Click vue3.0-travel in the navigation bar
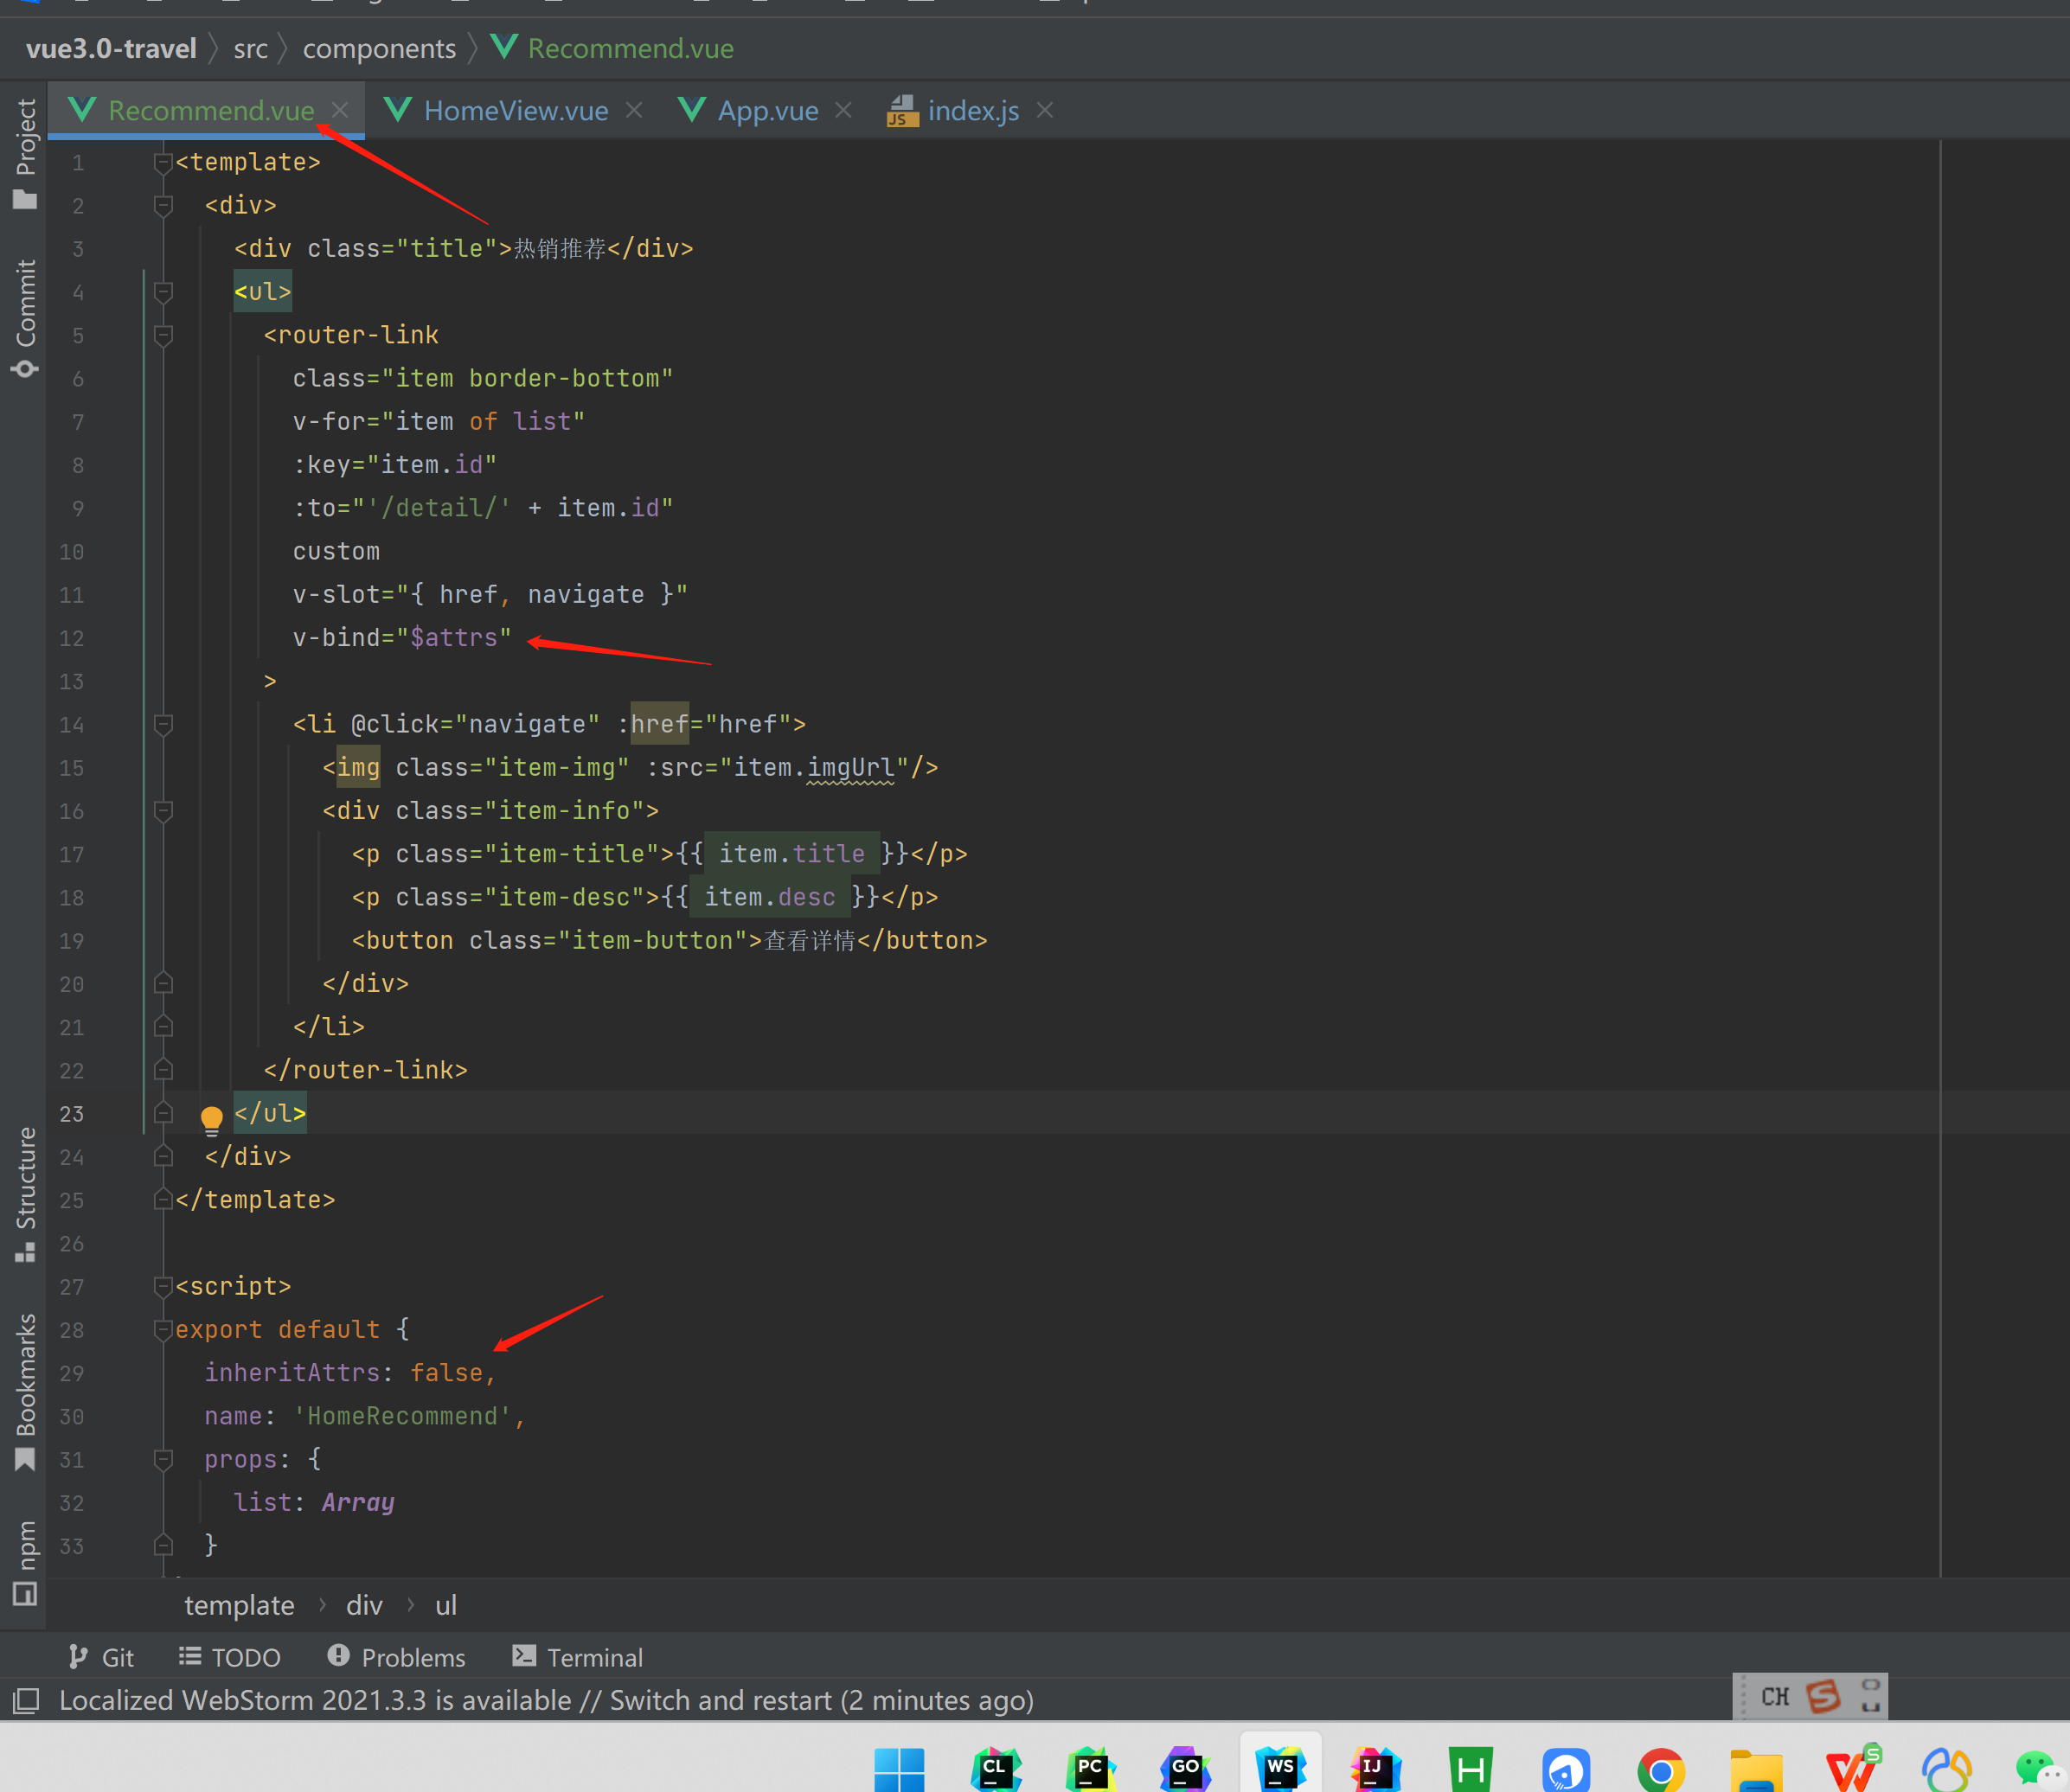The width and height of the screenshot is (2070, 1792). tap(111, 48)
